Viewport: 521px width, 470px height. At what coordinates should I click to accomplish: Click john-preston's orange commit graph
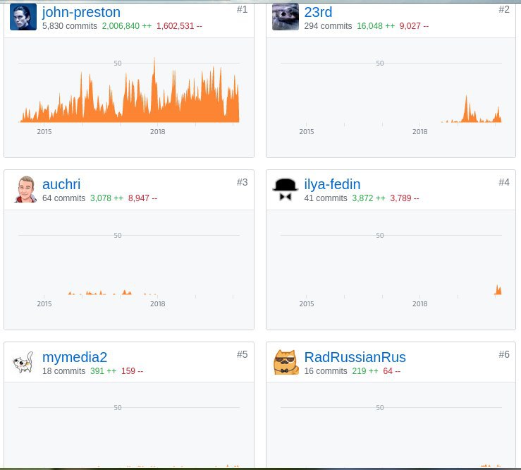coord(130,90)
